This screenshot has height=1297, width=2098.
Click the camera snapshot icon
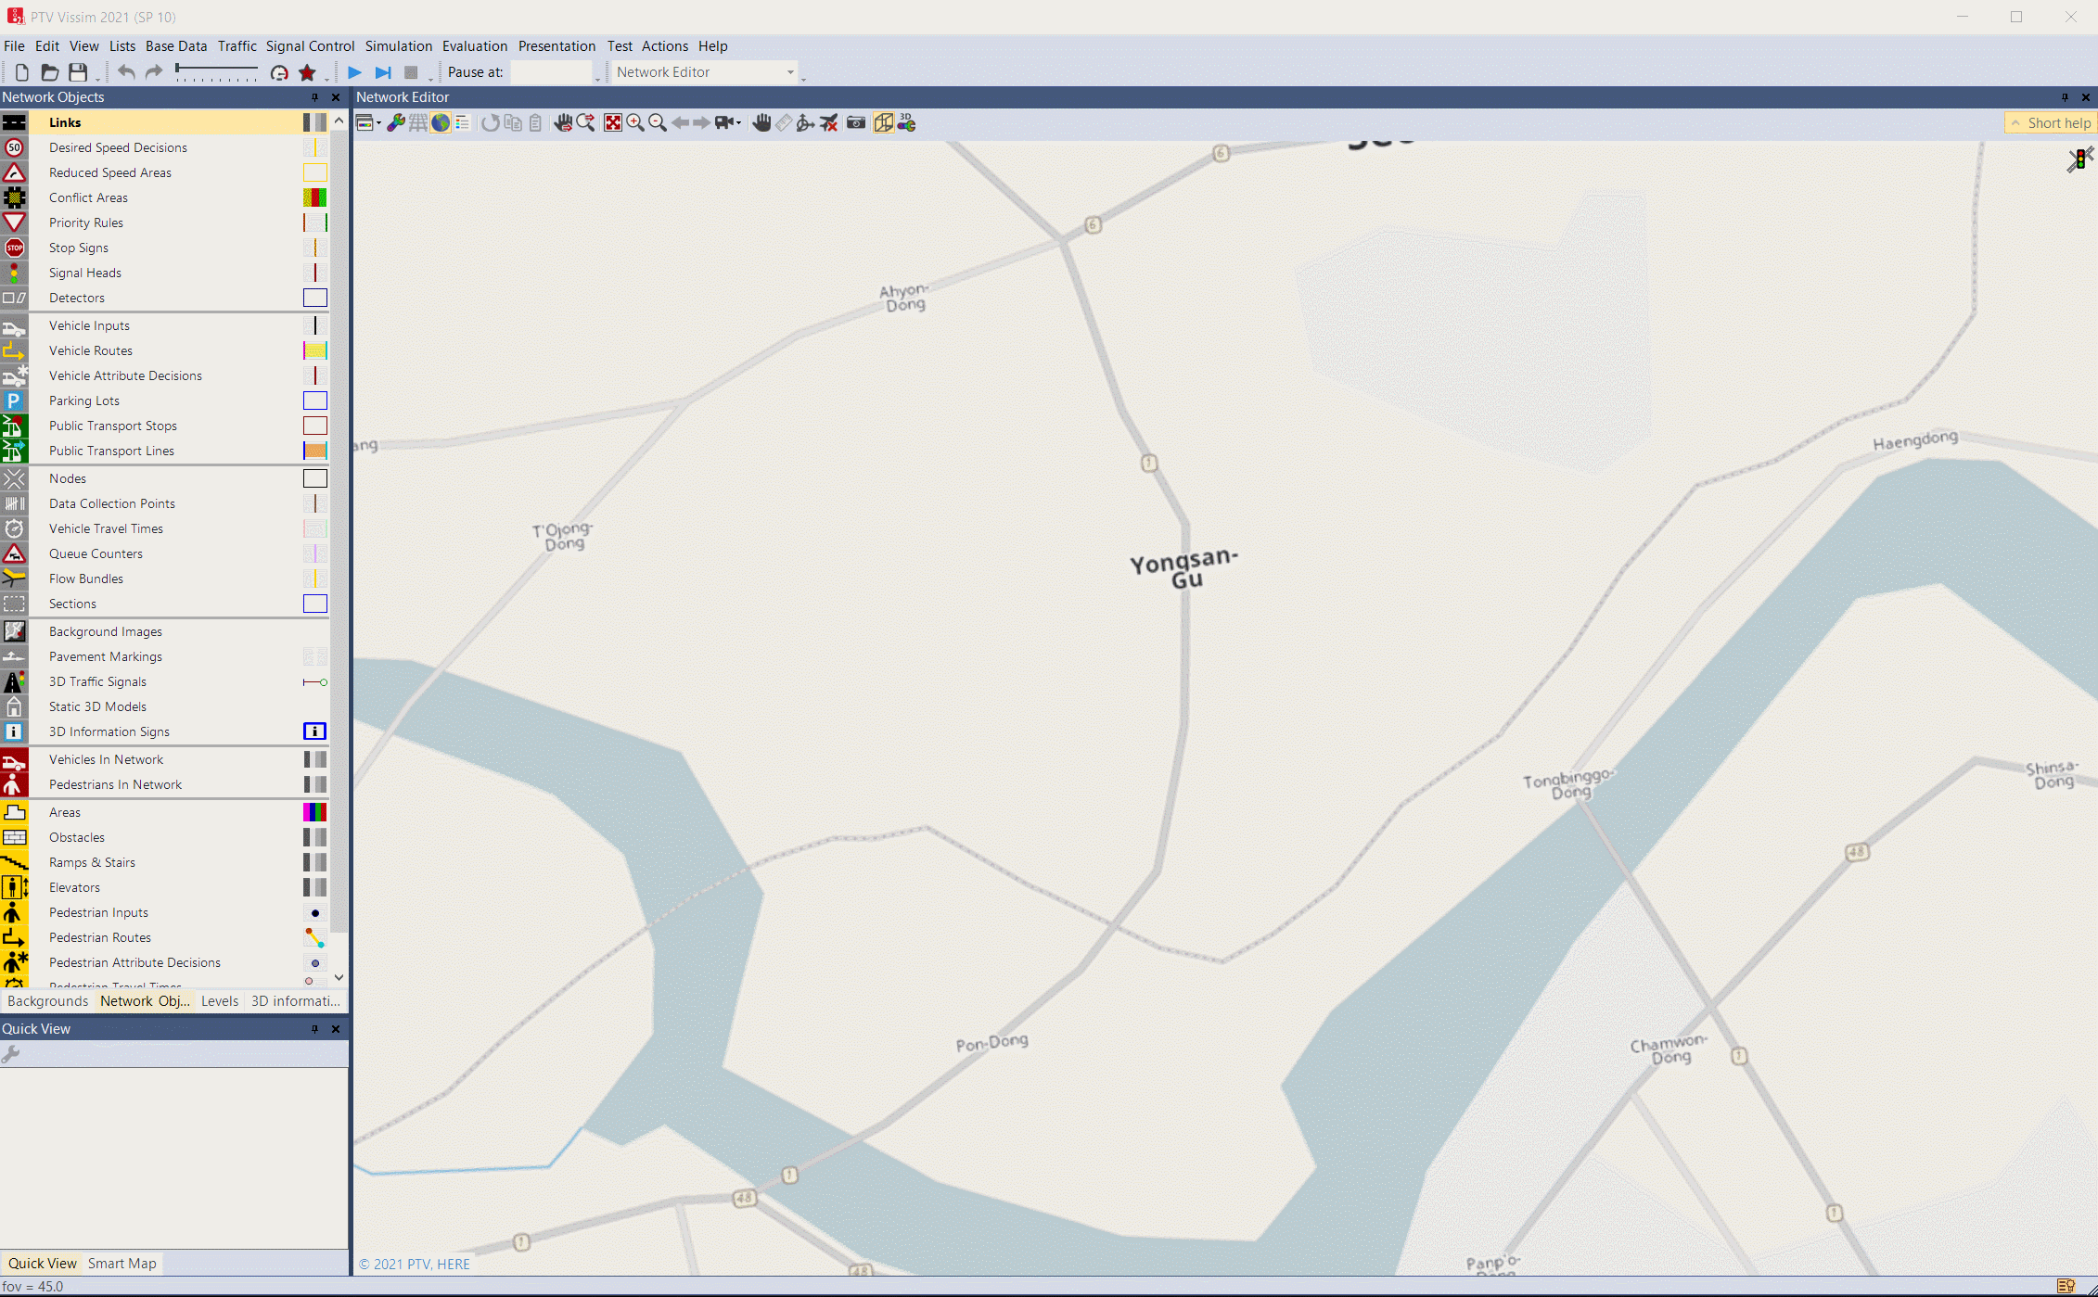point(856,123)
